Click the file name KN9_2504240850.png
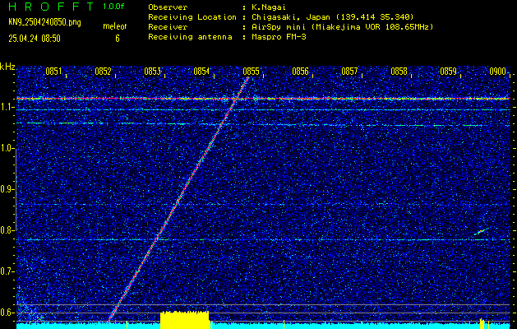The image size is (517, 329). [44, 23]
